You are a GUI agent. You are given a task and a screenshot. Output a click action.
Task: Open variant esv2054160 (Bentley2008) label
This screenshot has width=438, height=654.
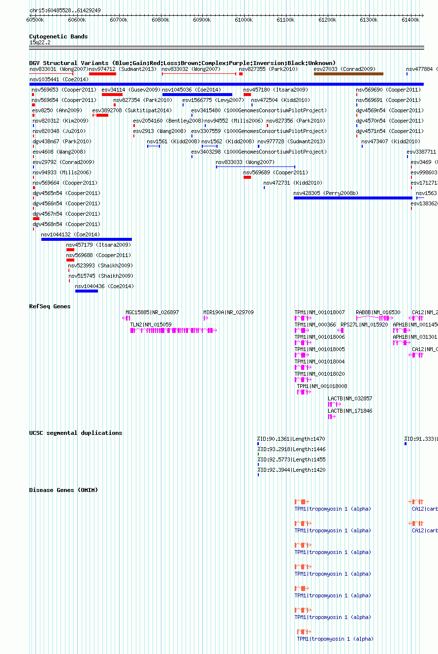168,121
